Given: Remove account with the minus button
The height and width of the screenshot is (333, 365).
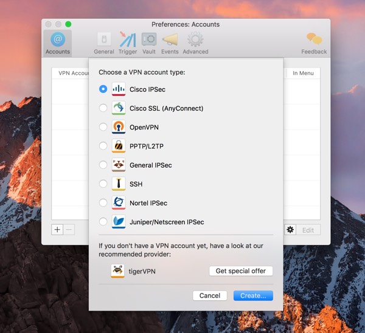Looking at the screenshot, I should pyautogui.click(x=69, y=230).
